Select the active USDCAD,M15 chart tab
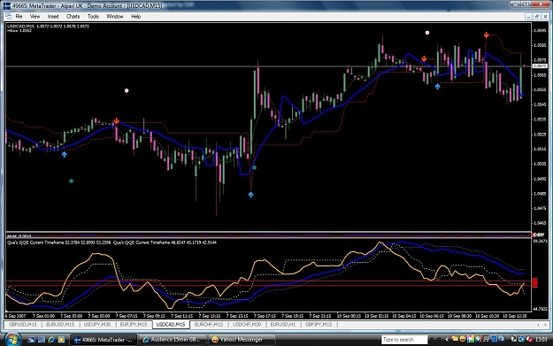 click(x=171, y=325)
